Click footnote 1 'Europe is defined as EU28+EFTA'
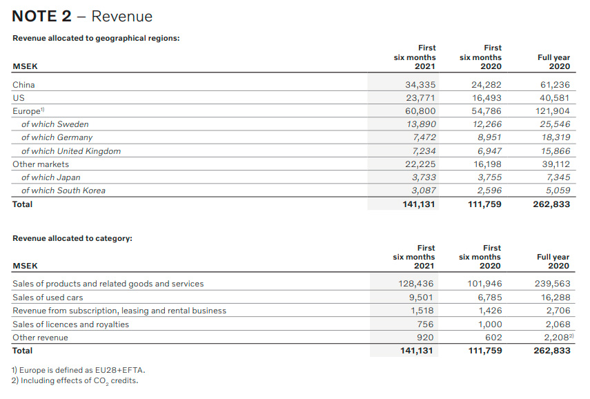Viewport: 590px width, 399px height. (79, 371)
